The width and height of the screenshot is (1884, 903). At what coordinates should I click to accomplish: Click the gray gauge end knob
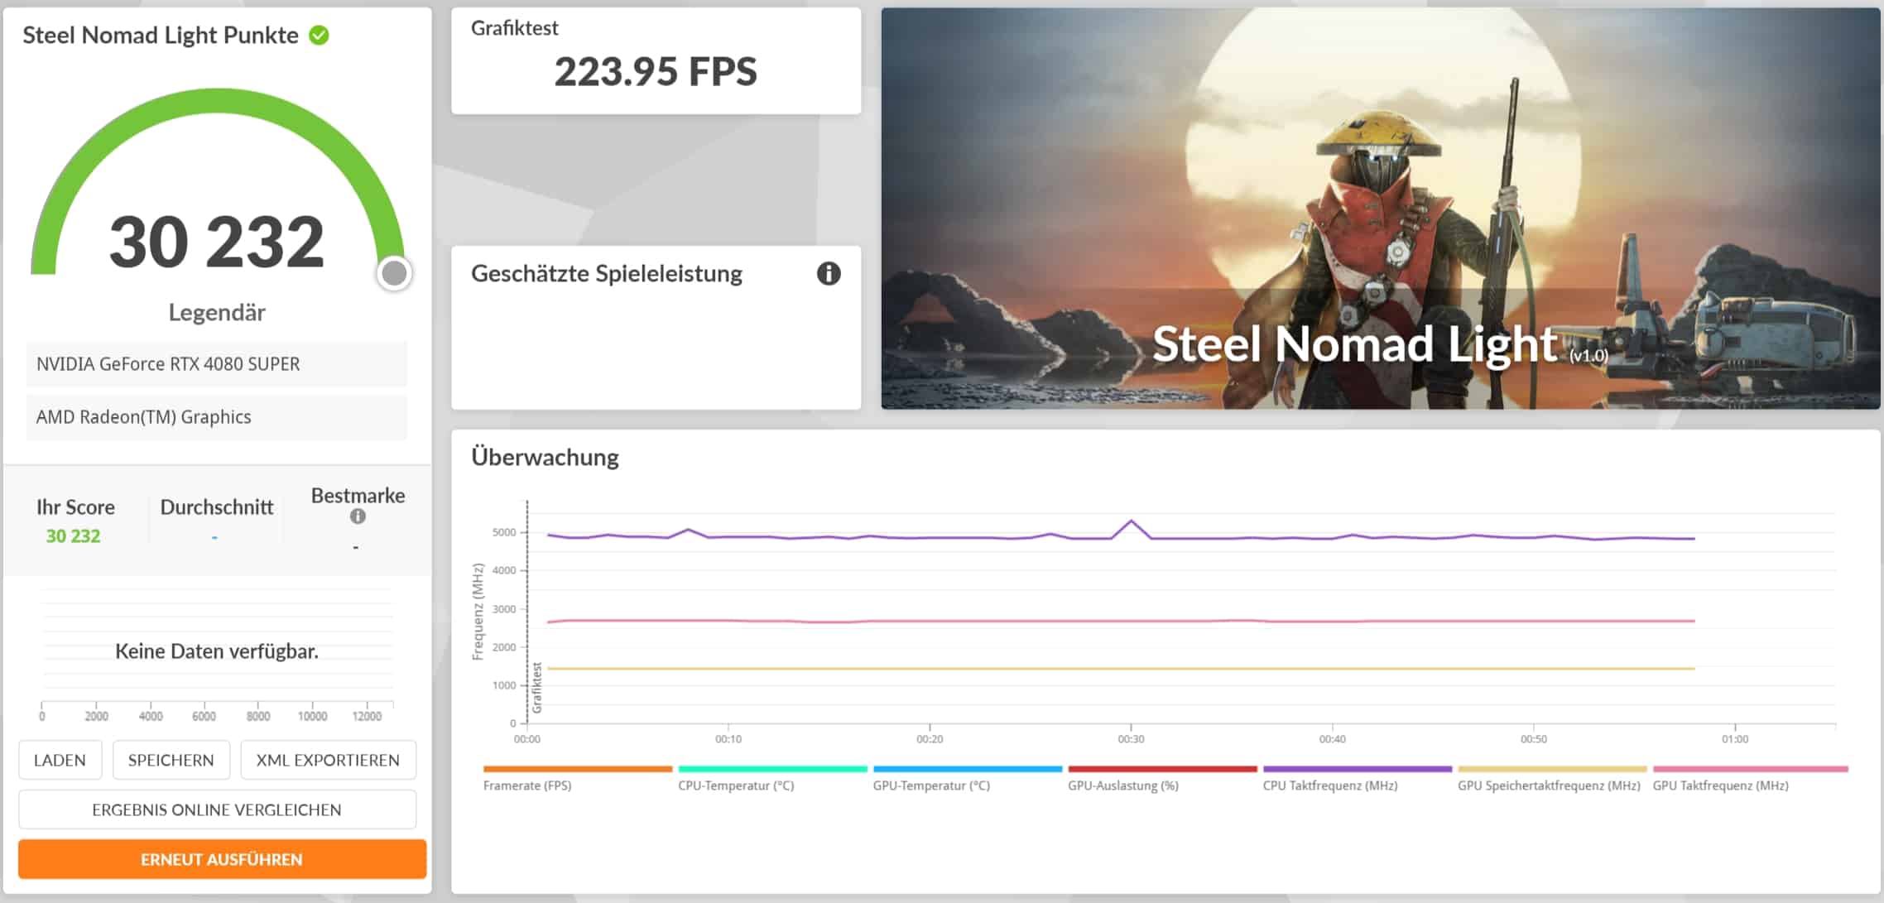point(394,273)
